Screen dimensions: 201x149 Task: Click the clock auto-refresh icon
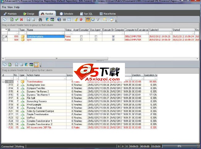point(93,19)
